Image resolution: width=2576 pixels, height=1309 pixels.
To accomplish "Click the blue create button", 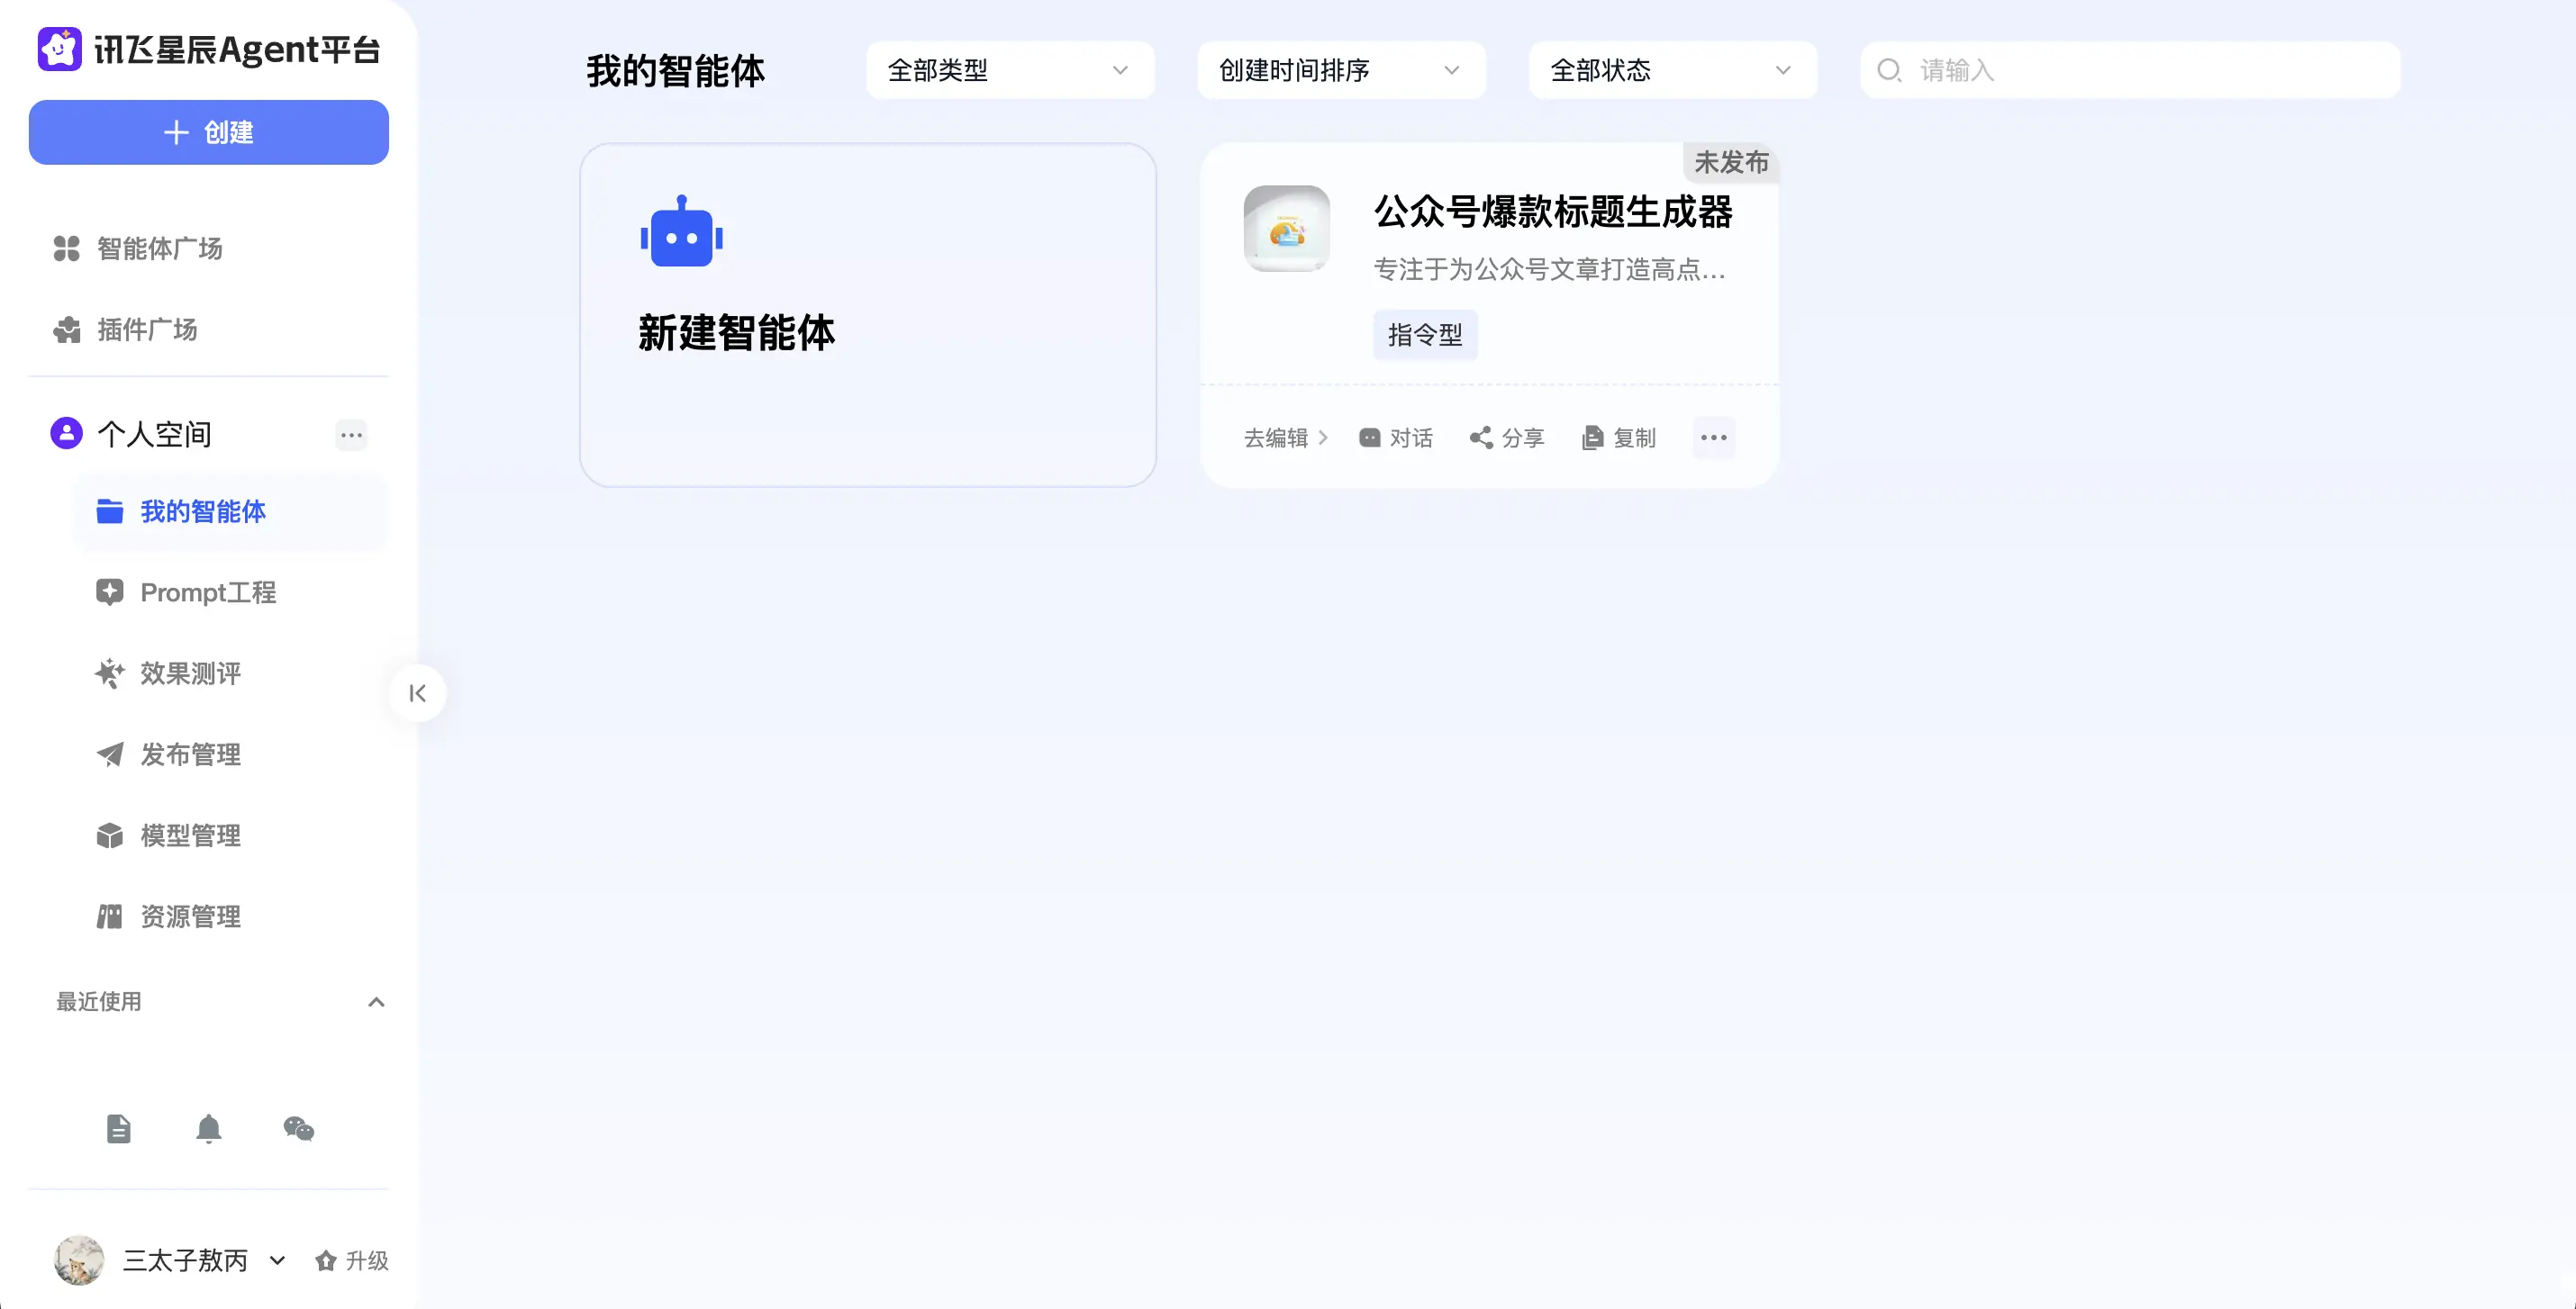I will point(208,132).
